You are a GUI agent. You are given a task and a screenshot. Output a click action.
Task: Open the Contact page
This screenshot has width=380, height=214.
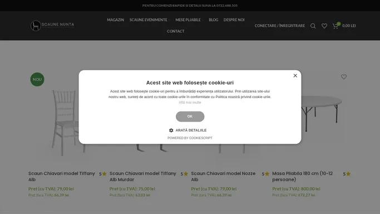coord(176,31)
